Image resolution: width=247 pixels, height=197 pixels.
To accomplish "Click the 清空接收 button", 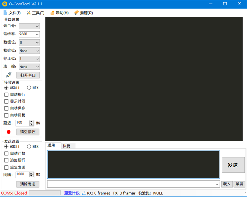I will tap(28, 132).
